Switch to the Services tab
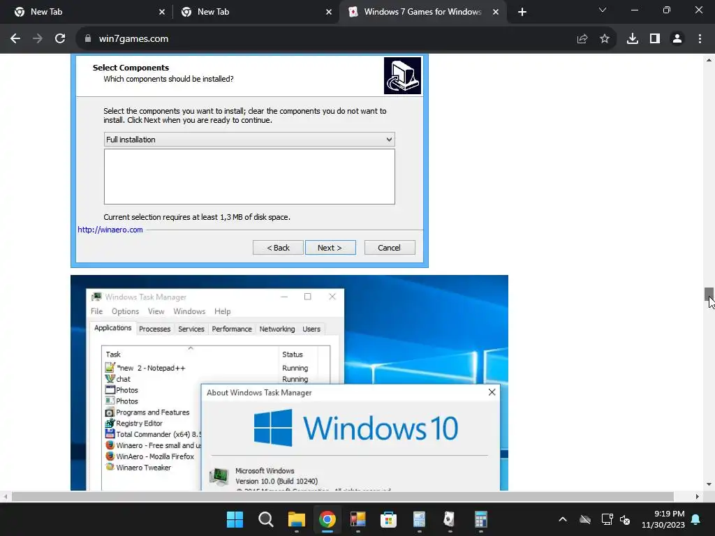Image resolution: width=715 pixels, height=536 pixels. pyautogui.click(x=191, y=329)
